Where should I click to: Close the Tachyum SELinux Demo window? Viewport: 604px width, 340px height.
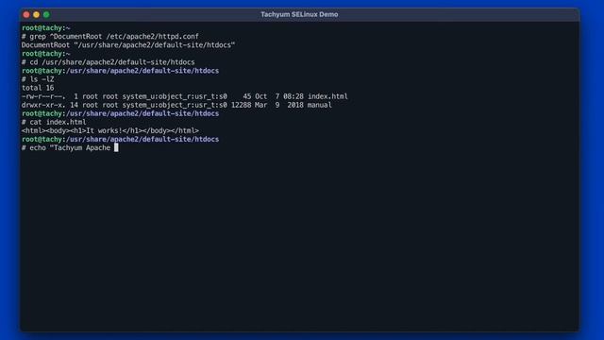[x=26, y=15]
